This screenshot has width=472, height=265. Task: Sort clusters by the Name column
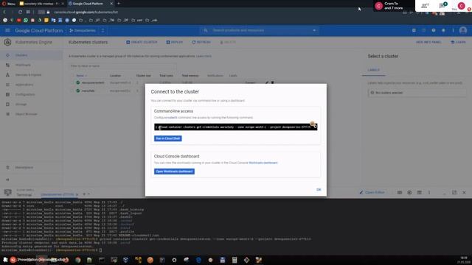(x=81, y=76)
